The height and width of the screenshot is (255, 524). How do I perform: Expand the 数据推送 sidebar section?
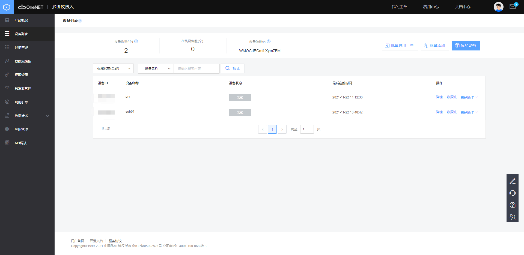click(27, 116)
